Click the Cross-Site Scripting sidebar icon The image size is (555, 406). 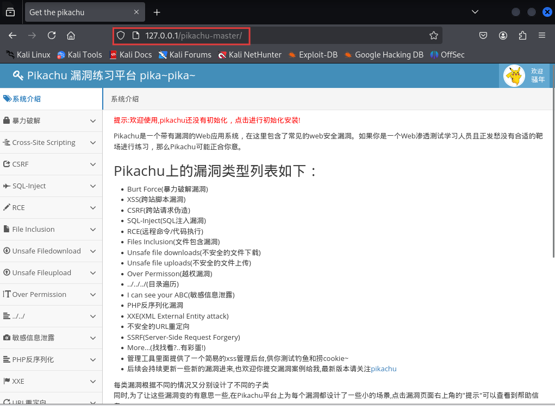pyautogui.click(x=7, y=142)
